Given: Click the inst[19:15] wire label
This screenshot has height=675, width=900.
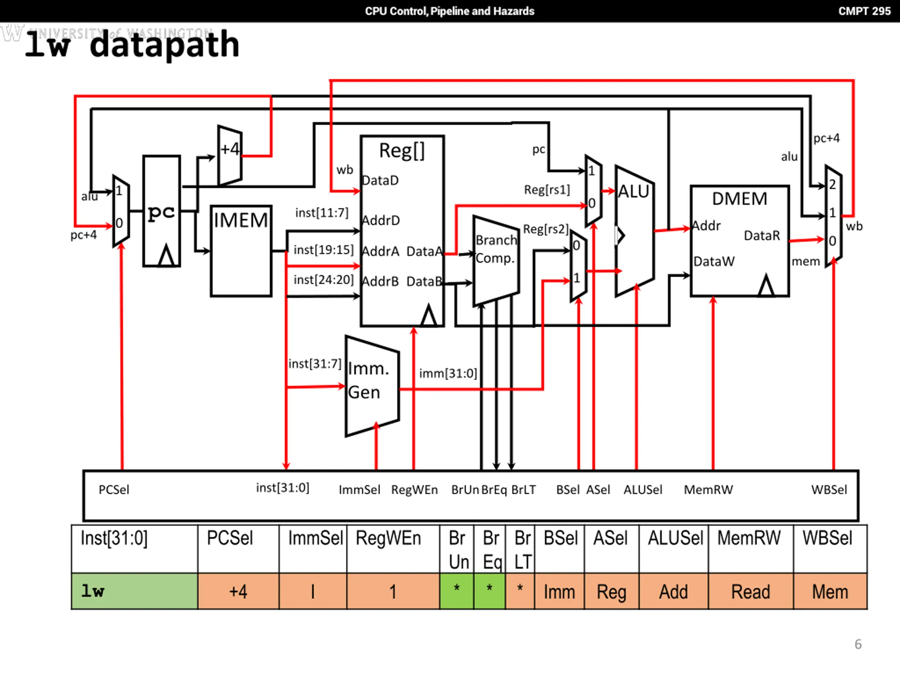Looking at the screenshot, I should coord(323,249).
